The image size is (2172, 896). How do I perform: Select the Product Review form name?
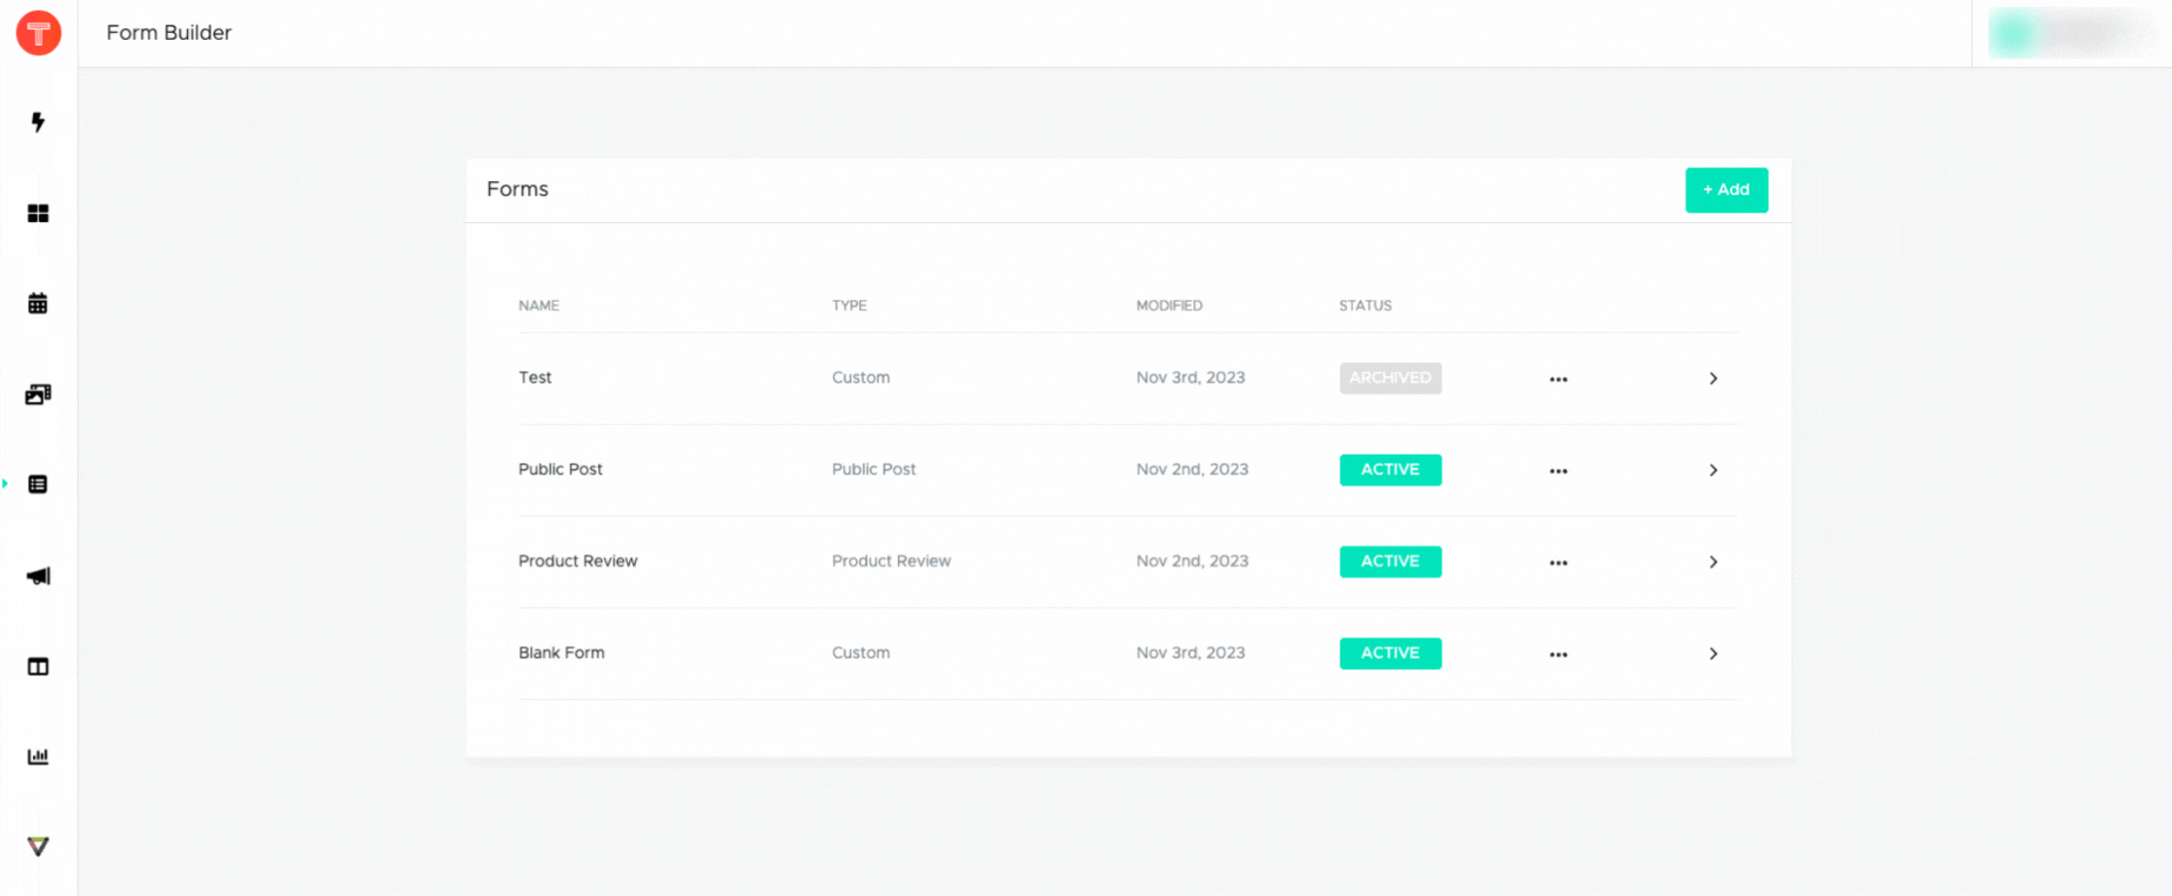[x=578, y=560]
